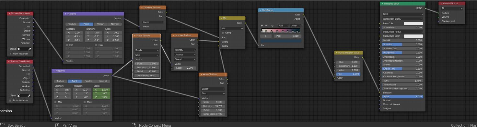
Task: Click the Specular slider in Principled BSDF
Action: [402, 44]
